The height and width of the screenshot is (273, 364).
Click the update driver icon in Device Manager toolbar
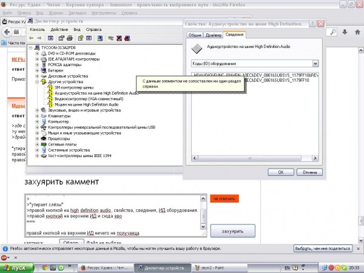[111, 38]
